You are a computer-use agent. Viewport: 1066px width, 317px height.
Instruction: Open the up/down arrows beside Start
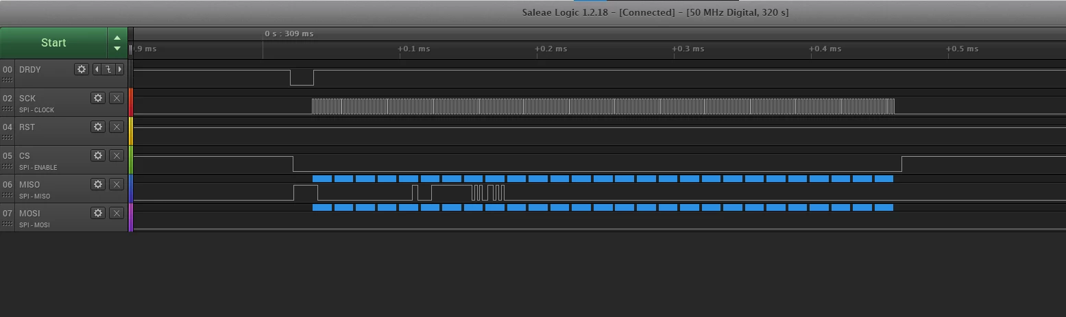click(117, 42)
